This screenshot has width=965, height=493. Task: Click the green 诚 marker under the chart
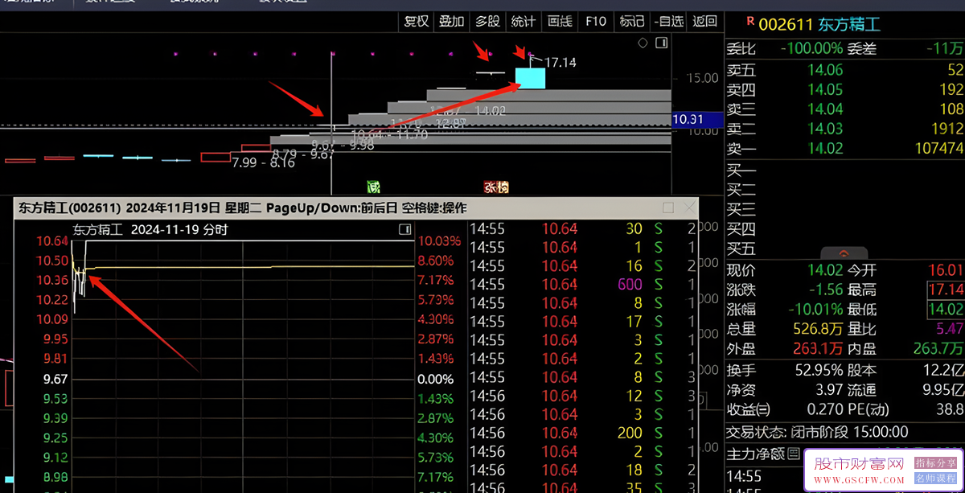(x=372, y=187)
